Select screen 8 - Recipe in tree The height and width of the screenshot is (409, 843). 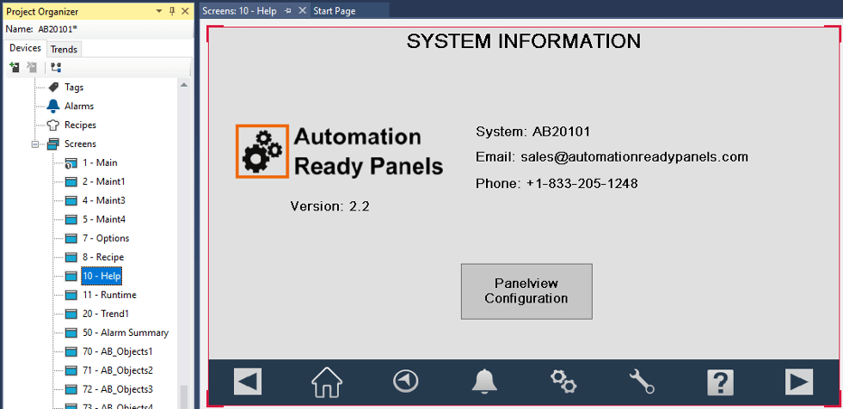point(103,257)
